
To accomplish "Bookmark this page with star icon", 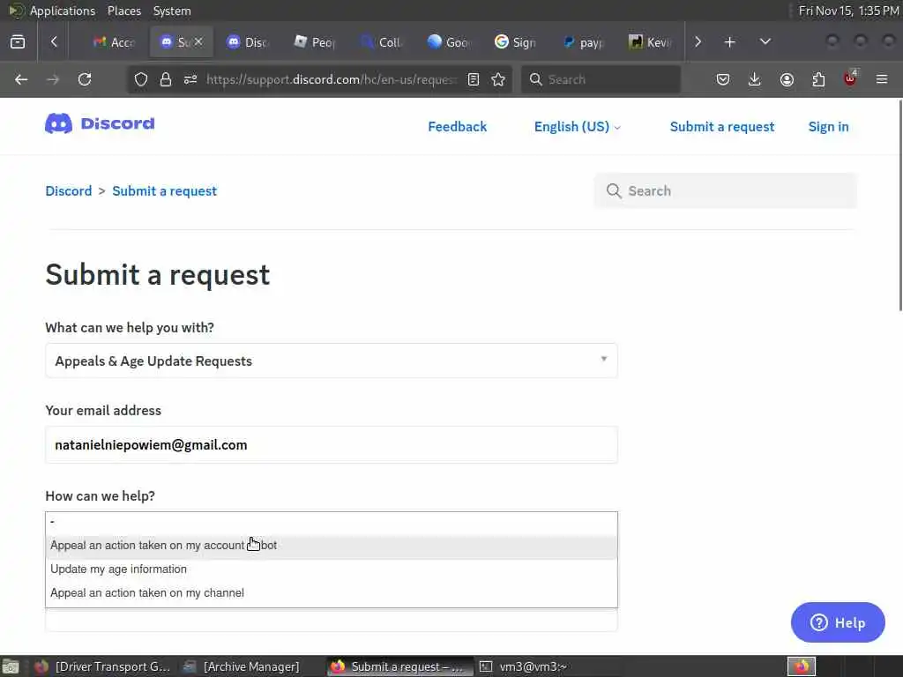I will point(498,79).
